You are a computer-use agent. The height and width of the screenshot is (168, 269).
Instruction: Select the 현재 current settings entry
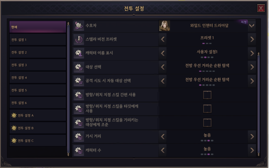point(38,27)
